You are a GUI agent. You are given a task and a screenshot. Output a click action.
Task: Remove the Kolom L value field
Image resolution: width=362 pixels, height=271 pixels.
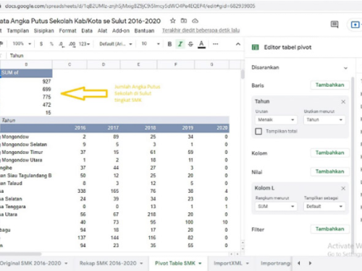(343, 189)
